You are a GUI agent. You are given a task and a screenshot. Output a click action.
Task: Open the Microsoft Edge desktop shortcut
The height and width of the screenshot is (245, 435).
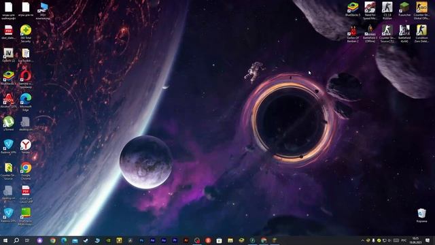click(x=26, y=102)
